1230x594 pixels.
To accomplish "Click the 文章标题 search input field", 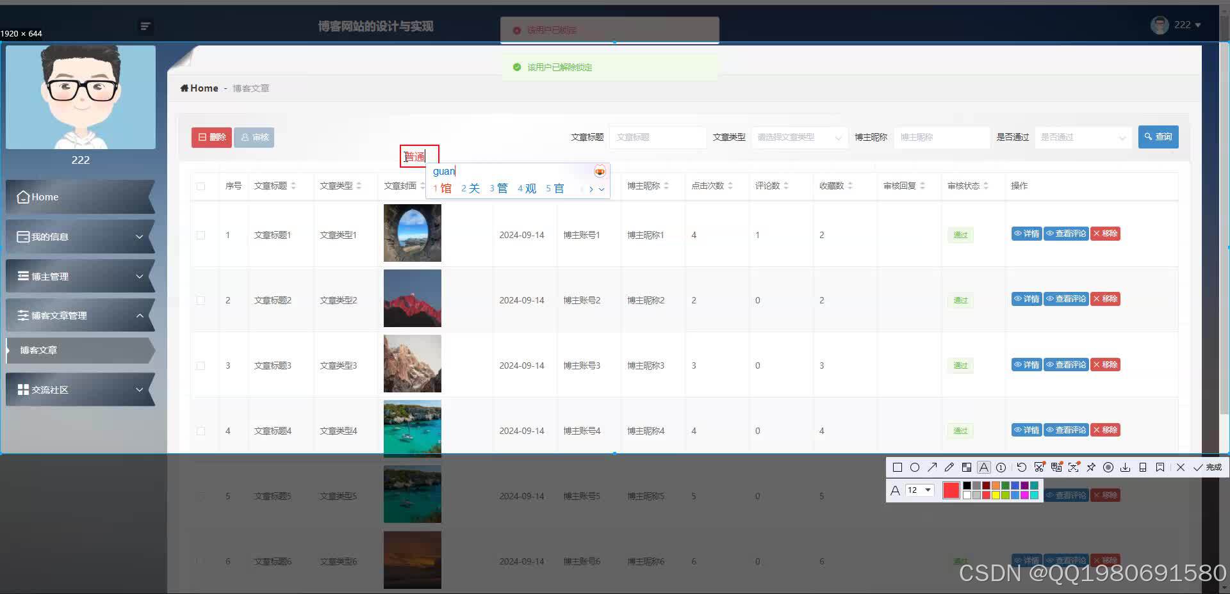I will (x=657, y=137).
